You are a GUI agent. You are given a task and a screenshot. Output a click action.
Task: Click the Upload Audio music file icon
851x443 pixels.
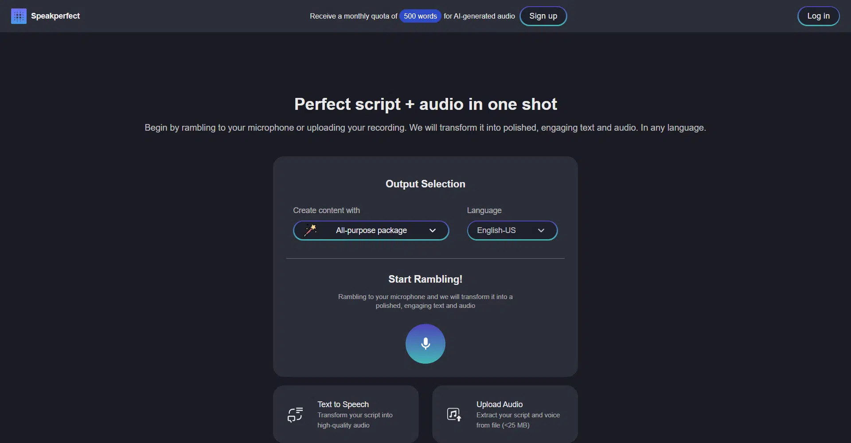[x=454, y=415]
